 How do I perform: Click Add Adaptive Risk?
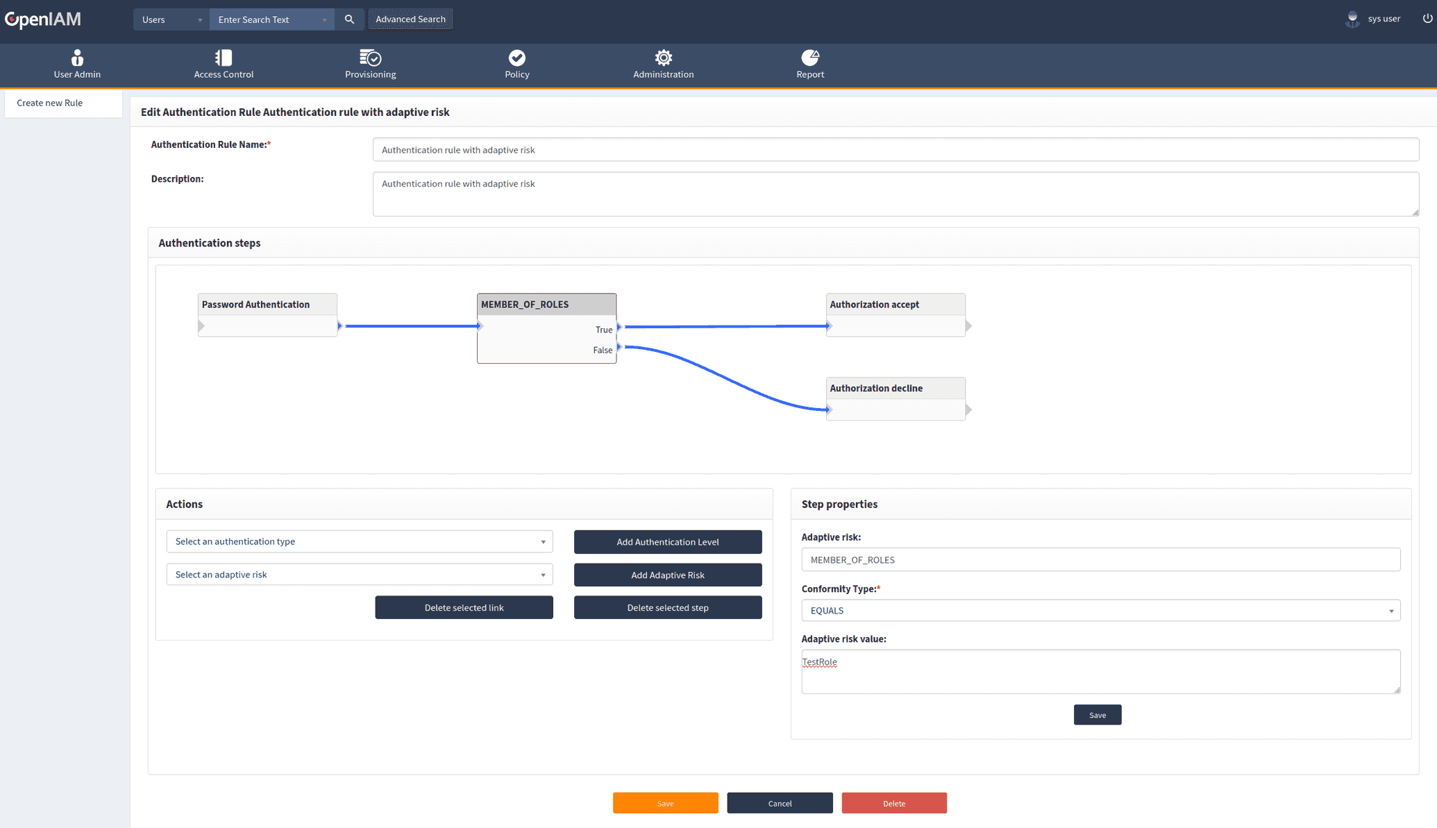pos(667,575)
